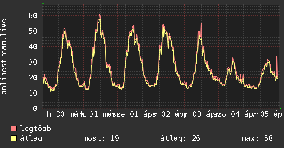The height and width of the screenshot is (148, 284).
Task: Click the y-axis label 0
Action: [35, 108]
